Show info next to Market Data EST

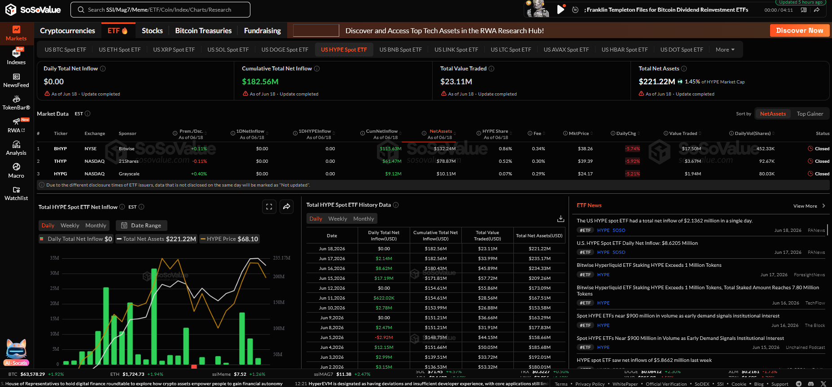click(88, 114)
